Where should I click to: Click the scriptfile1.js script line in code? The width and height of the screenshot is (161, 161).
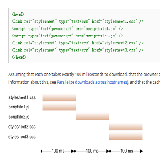tap(67, 29)
